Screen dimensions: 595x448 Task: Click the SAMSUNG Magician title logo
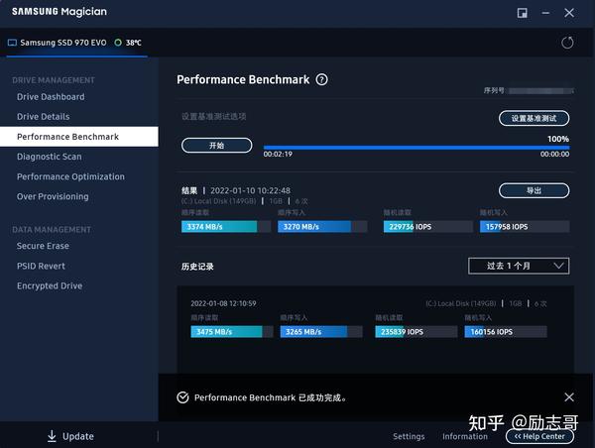59,12
